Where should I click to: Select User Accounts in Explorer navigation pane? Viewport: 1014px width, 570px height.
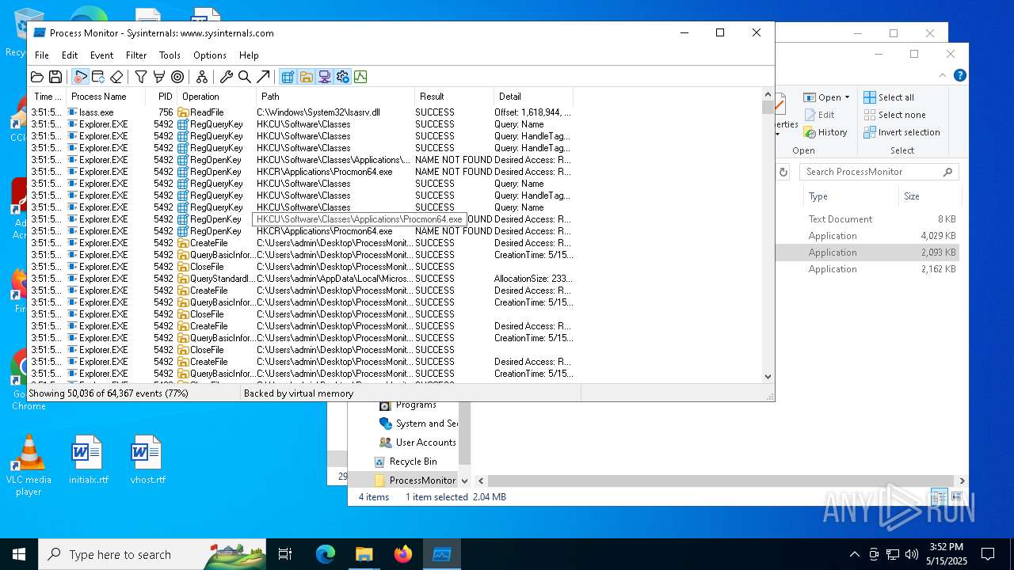click(417, 443)
